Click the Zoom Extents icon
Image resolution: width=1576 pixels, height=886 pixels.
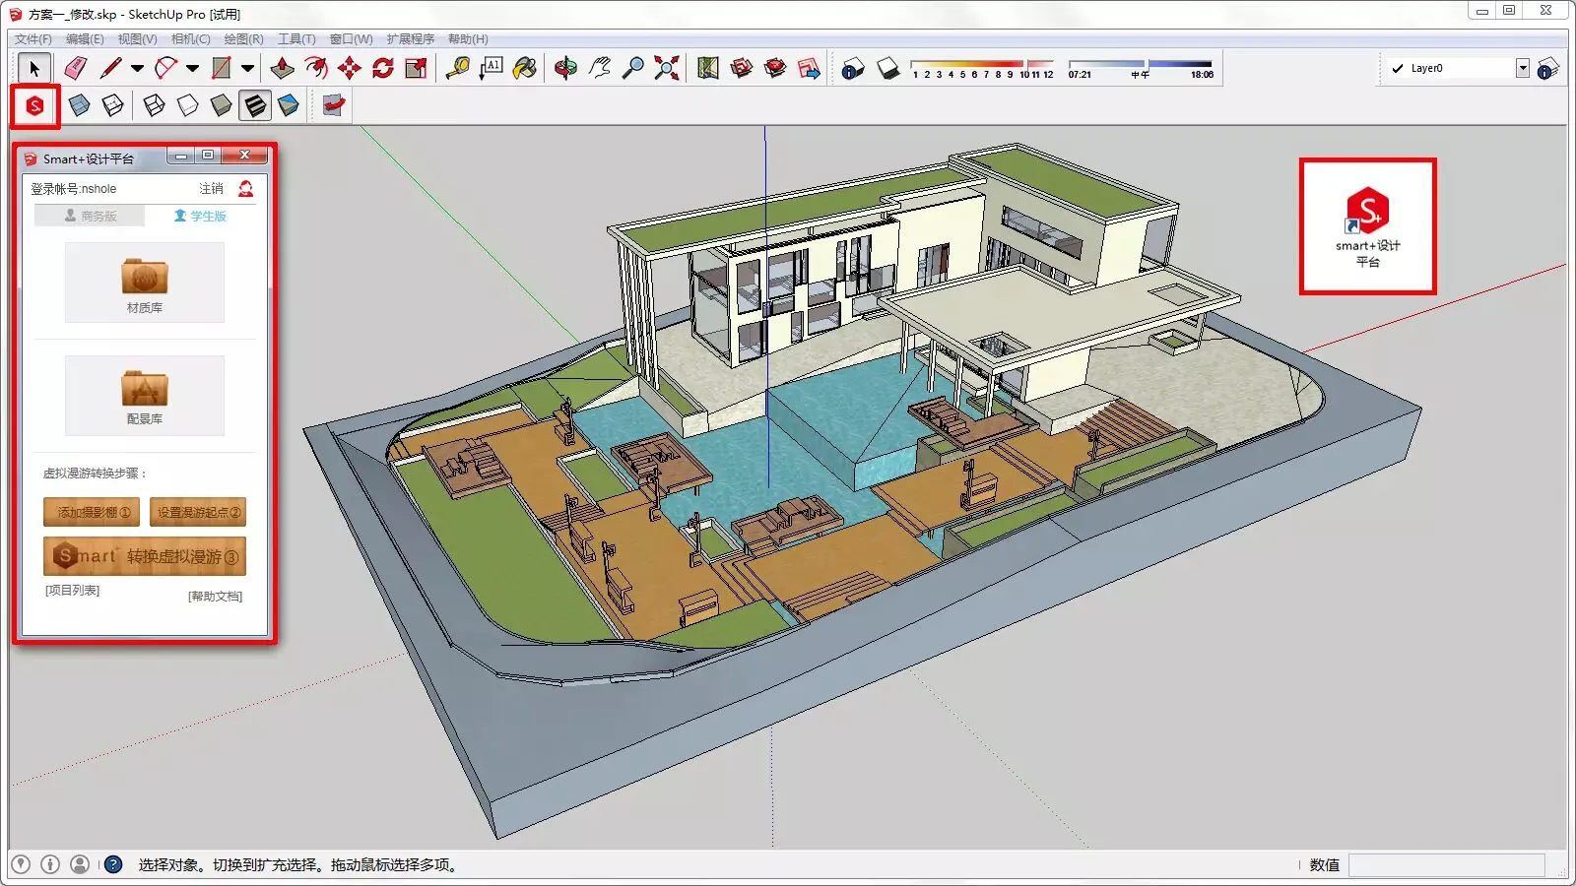[x=667, y=68]
